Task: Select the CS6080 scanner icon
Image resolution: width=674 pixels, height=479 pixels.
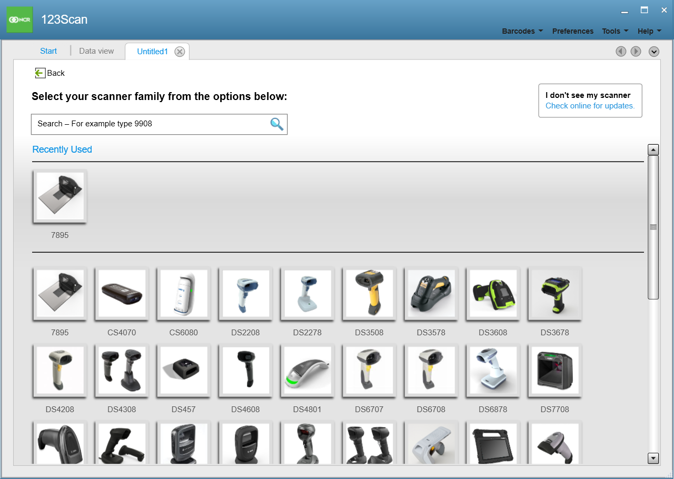Action: click(184, 294)
